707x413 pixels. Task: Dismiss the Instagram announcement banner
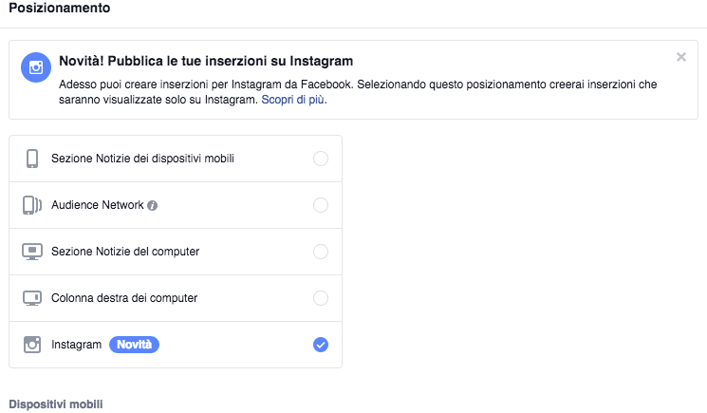tap(680, 57)
